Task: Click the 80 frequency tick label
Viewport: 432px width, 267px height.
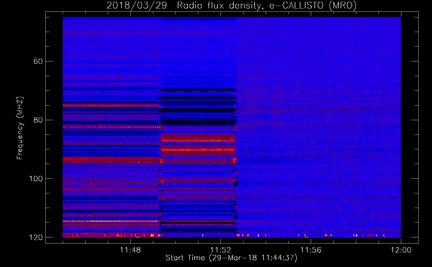Action: (38, 120)
